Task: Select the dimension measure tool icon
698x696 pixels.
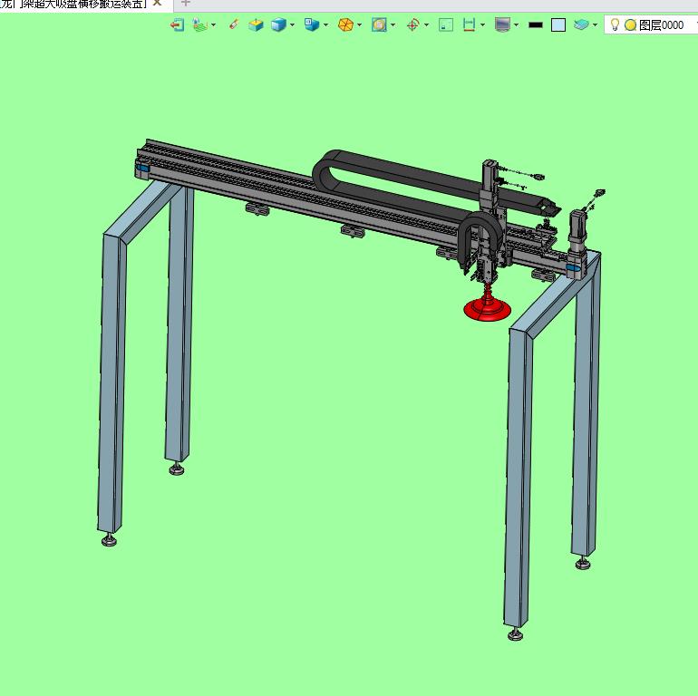Action: pos(469,24)
